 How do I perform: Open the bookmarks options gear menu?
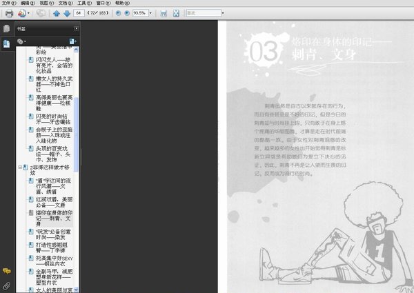[x=21, y=41]
